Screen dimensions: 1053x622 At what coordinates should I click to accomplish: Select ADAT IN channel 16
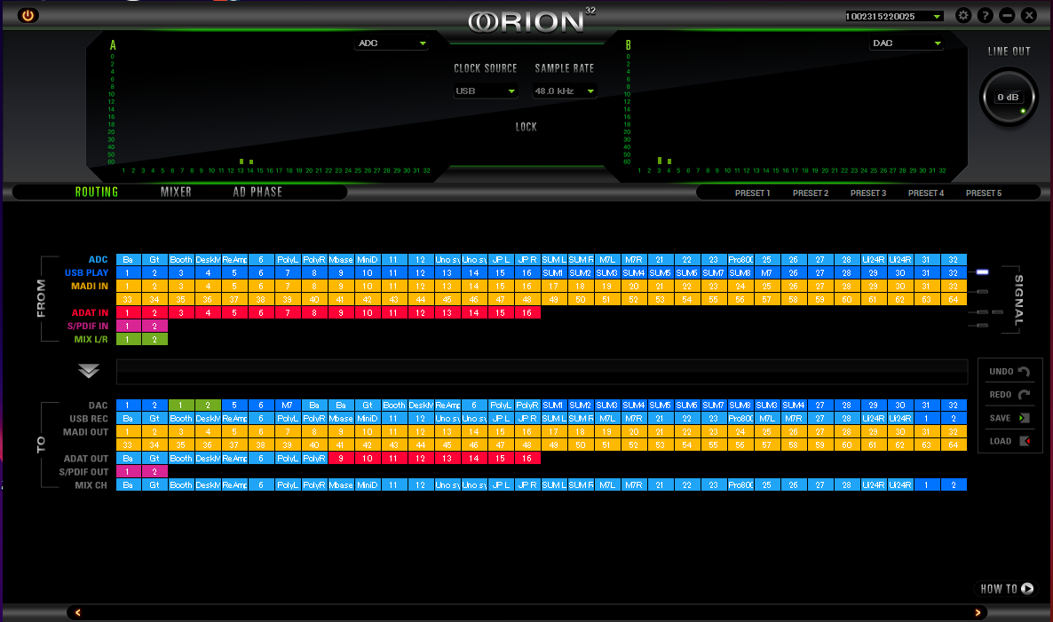(527, 312)
